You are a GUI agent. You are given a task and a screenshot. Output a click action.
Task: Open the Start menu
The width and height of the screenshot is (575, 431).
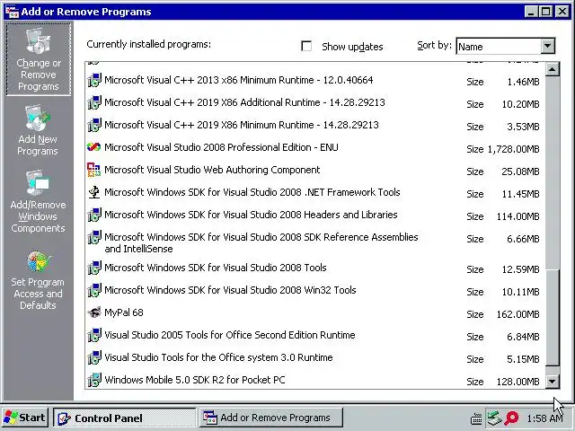click(24, 418)
